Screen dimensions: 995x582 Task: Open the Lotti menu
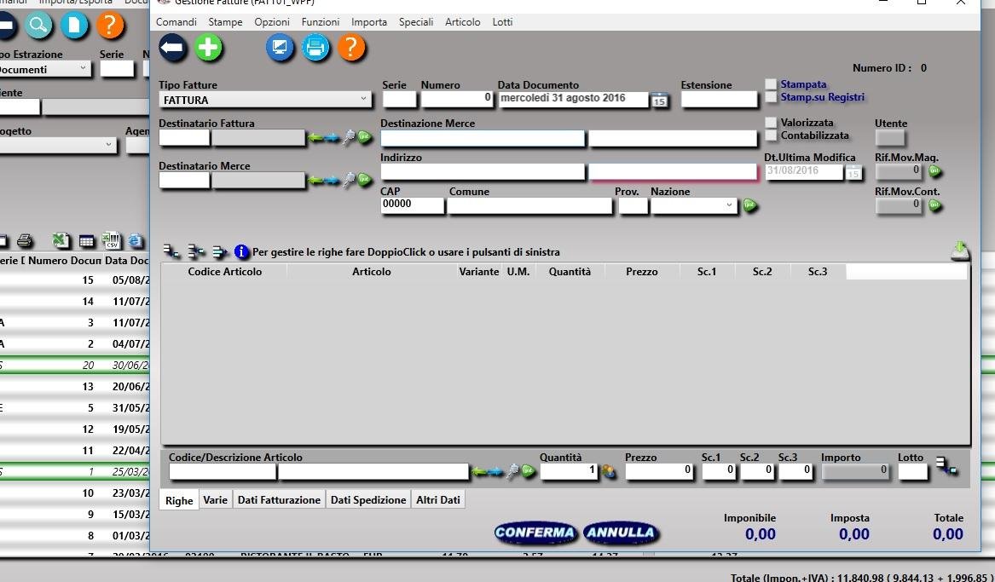click(x=502, y=21)
